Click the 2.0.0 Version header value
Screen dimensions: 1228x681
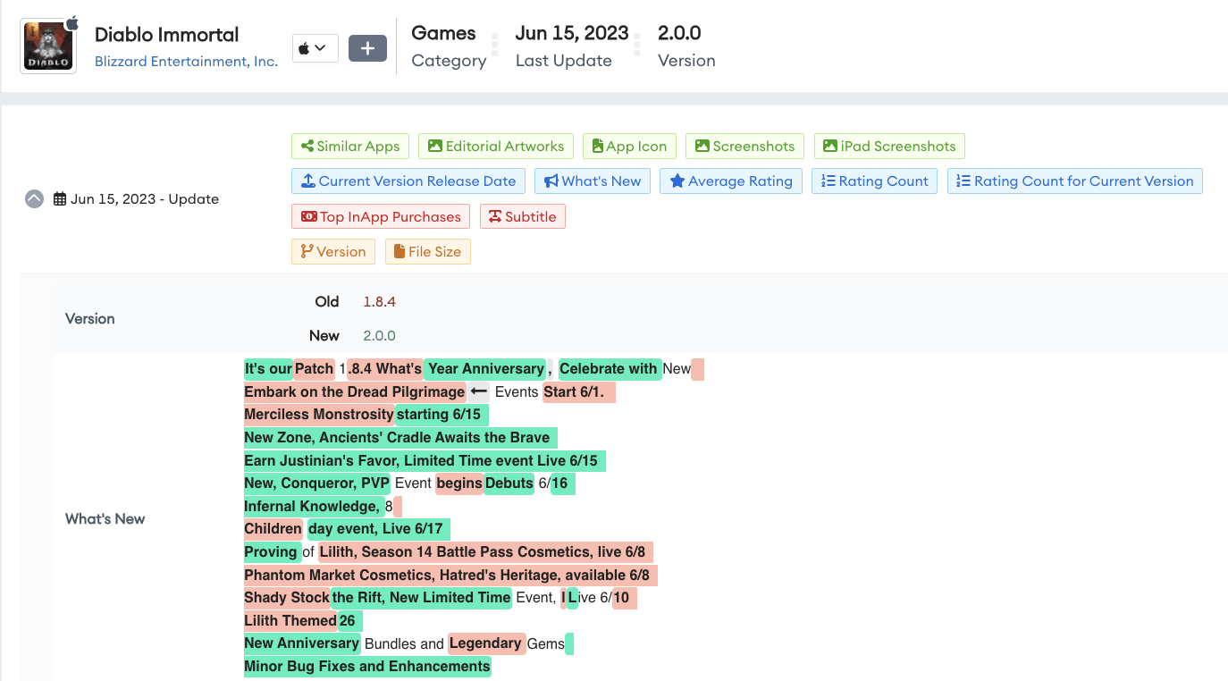(x=679, y=34)
